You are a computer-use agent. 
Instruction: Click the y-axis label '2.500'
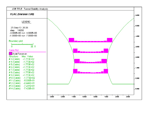(x=137, y=57)
